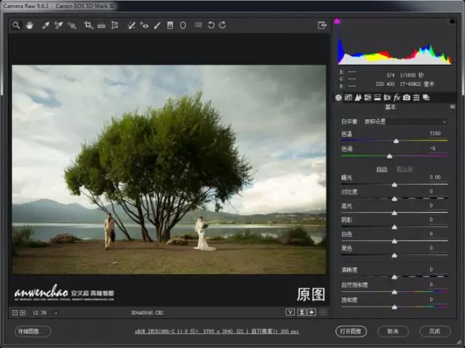Click the 饱和度 saturation slider handle

[395, 307]
